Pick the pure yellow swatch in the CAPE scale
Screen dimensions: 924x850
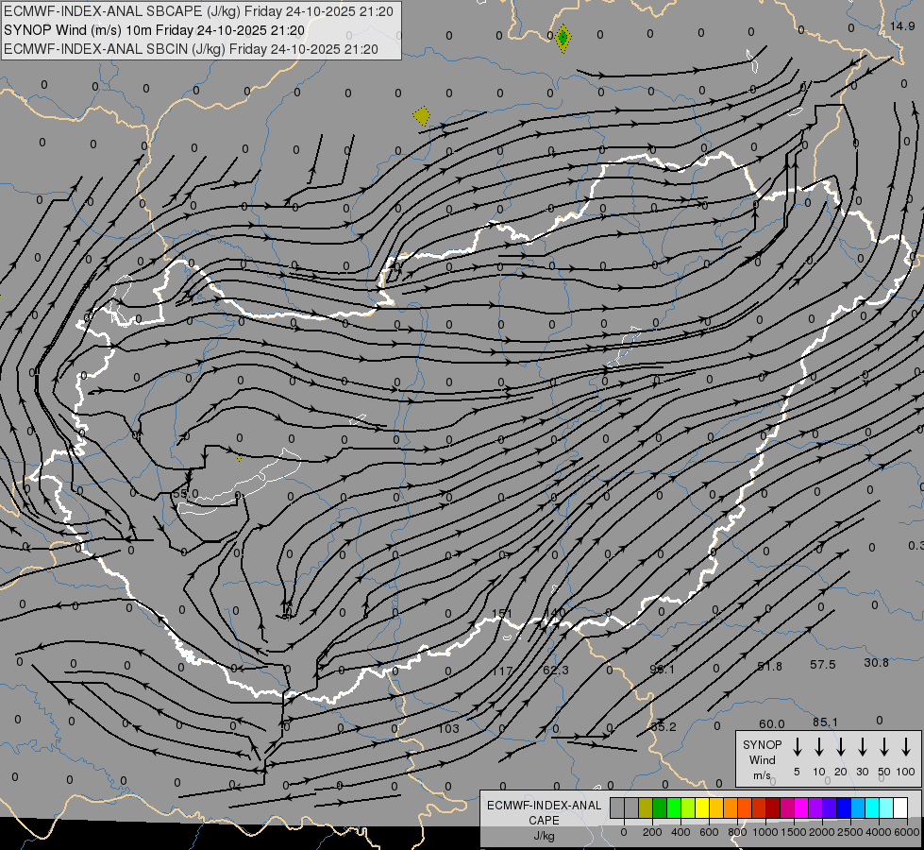(702, 807)
